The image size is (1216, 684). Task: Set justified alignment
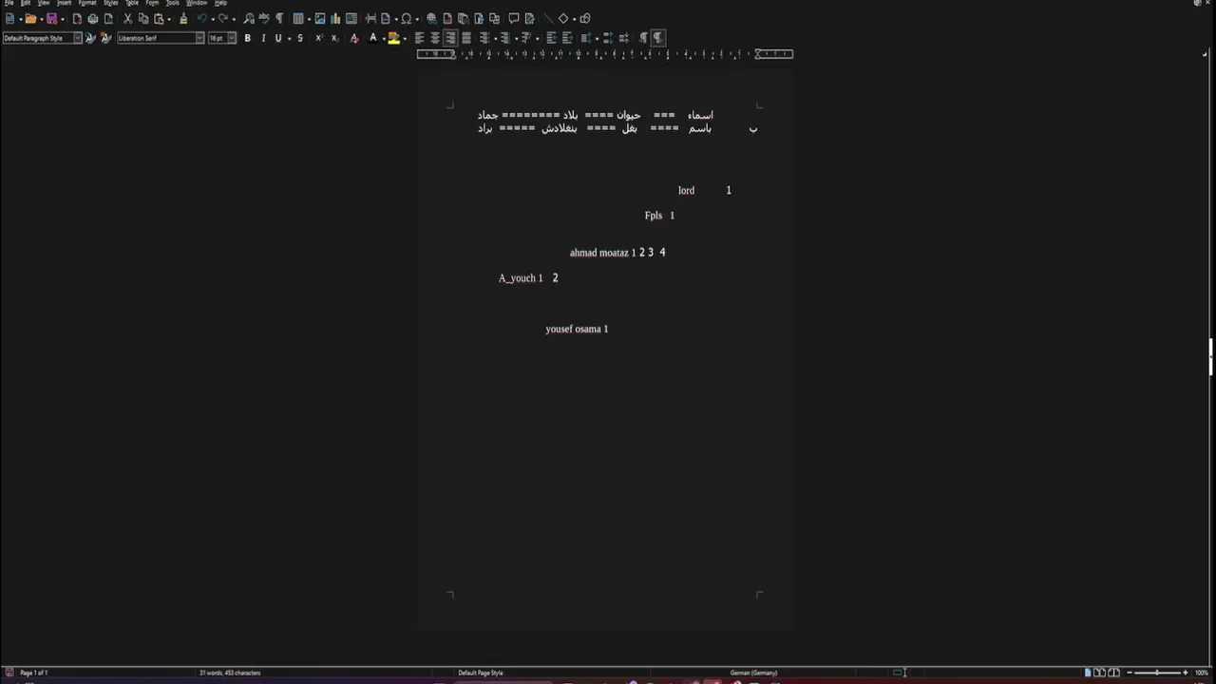click(466, 38)
